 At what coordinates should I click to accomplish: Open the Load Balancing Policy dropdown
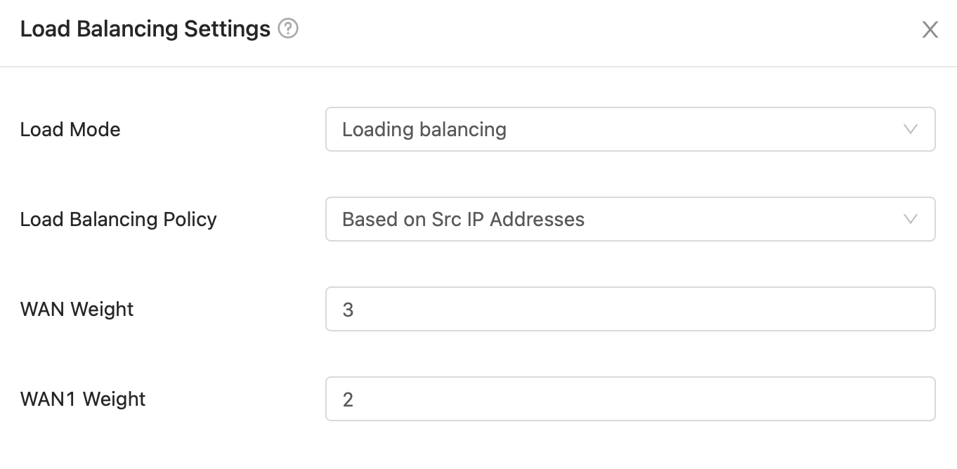630,219
